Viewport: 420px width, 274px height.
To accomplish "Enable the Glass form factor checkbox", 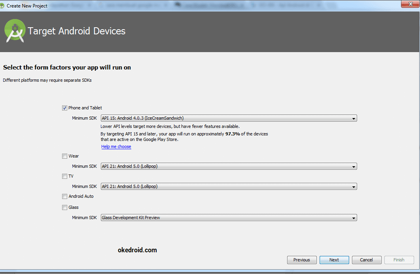I will [64, 208].
